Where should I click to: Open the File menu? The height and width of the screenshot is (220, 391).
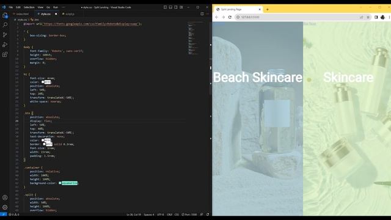[11, 7]
